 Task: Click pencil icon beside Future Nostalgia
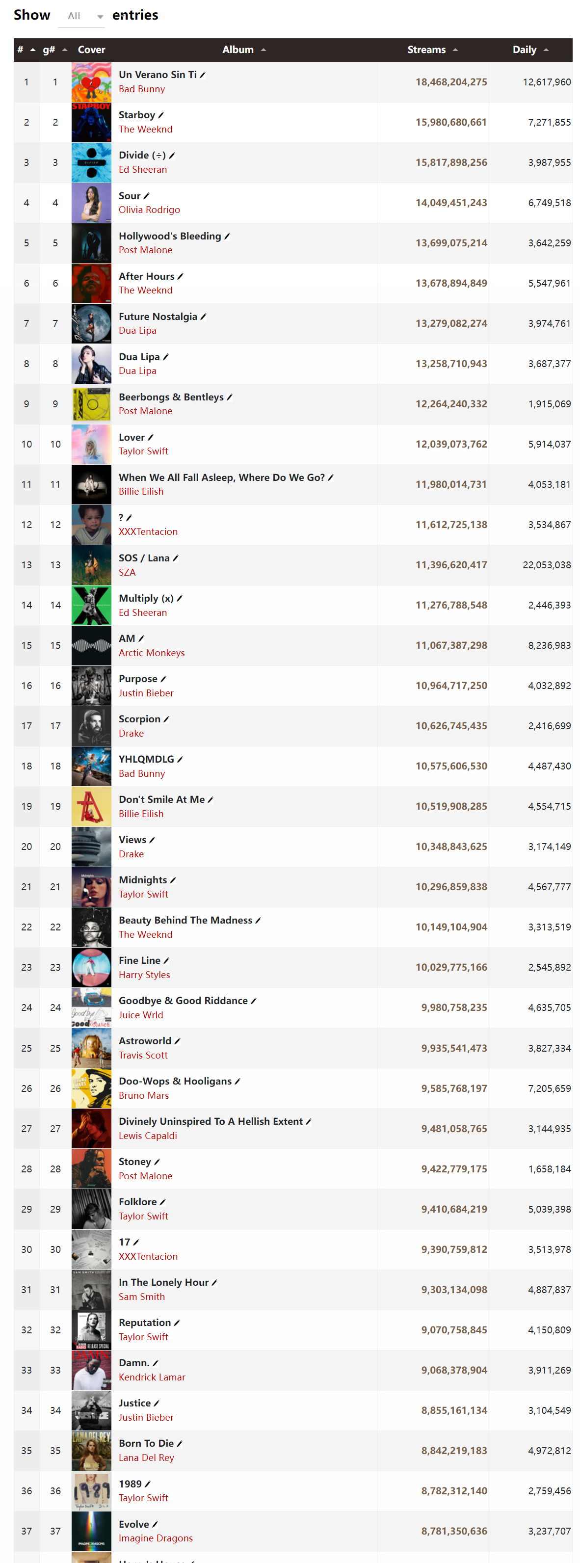[203, 317]
